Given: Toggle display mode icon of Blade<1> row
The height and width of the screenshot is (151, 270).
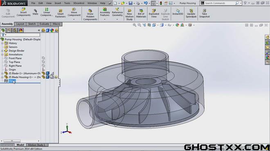Looking at the screenshot, I should pyautogui.click(x=48, y=73).
